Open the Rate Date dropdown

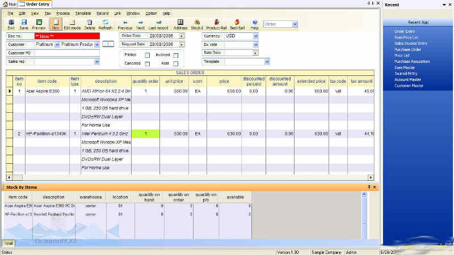point(255,53)
